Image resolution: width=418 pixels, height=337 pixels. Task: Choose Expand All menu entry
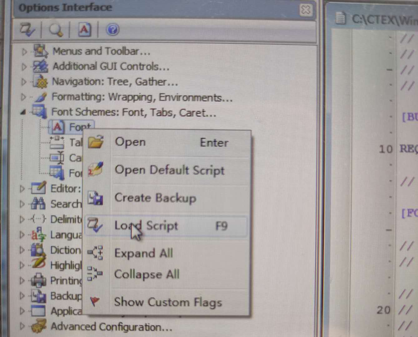[167, 253]
